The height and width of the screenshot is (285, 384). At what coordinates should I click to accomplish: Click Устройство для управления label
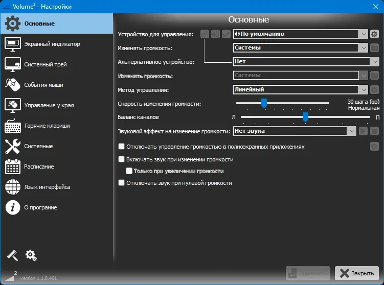155,34
